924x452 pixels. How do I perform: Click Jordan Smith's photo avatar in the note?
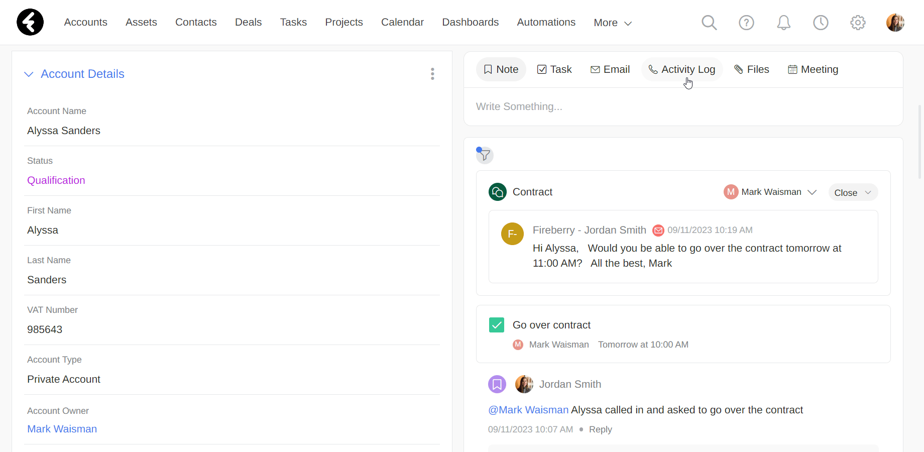[x=524, y=384]
